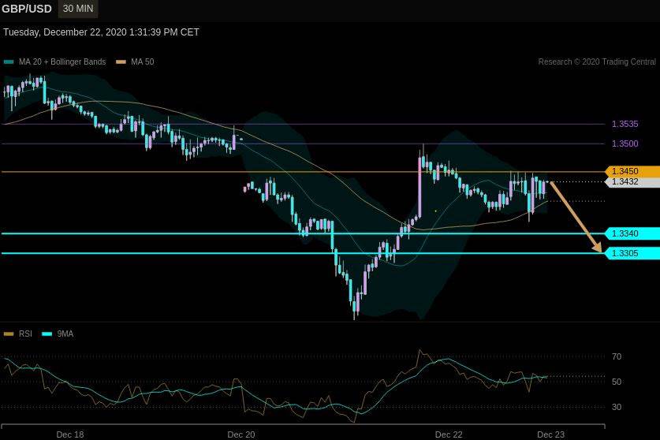The height and width of the screenshot is (440, 660).
Task: Click the 1.3500 resistance level label
Action: point(625,144)
